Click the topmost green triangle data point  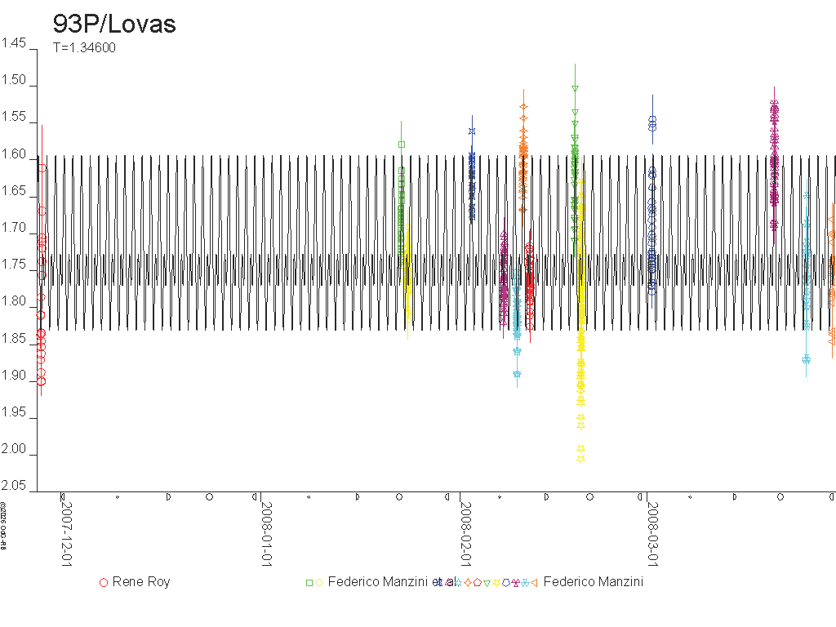[575, 88]
